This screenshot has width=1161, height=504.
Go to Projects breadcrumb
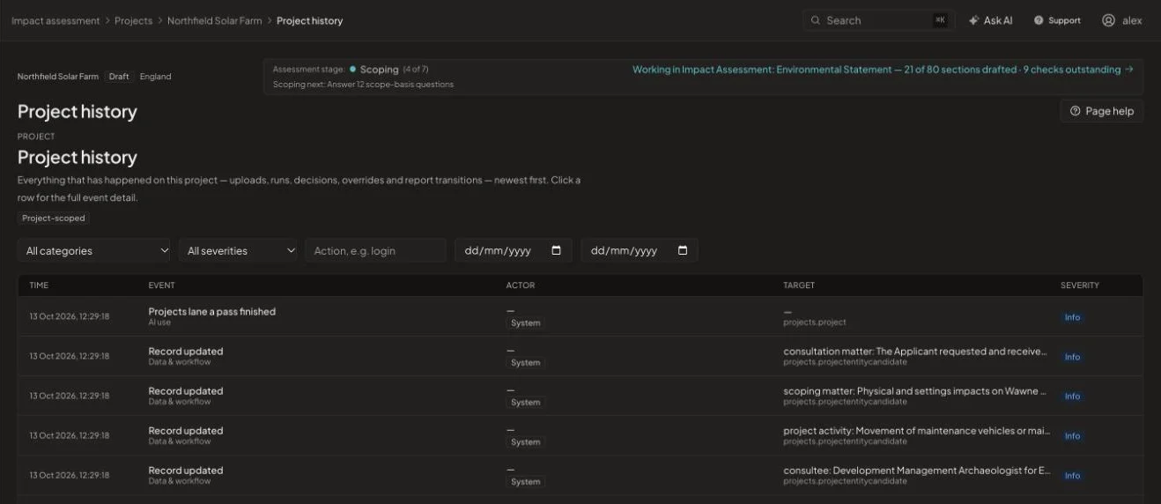pos(133,20)
